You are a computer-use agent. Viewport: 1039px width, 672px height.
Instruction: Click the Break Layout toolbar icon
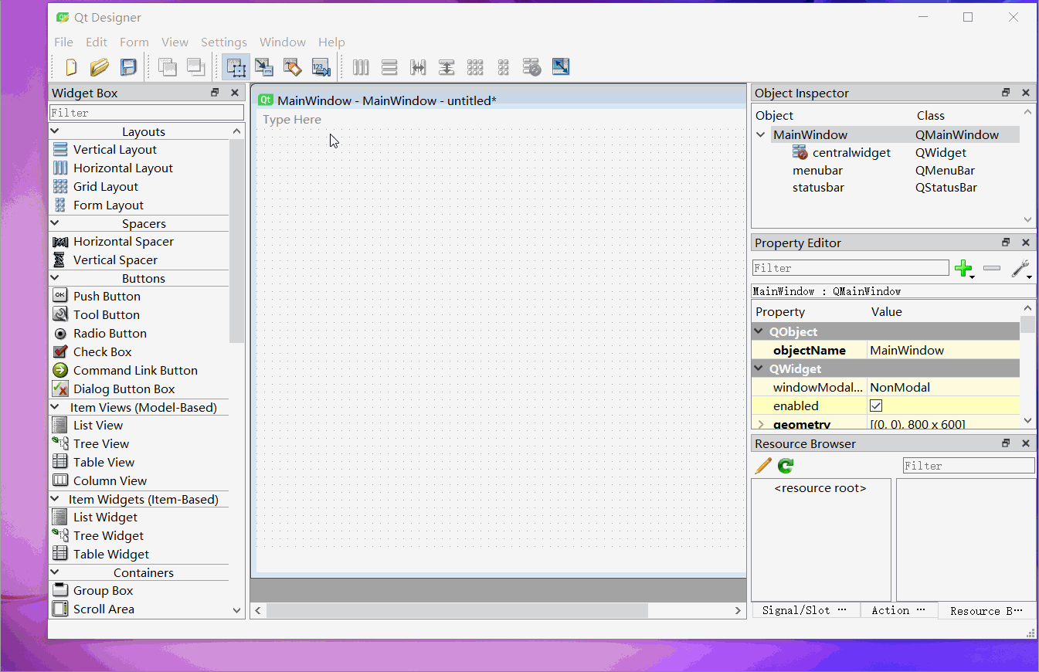(x=531, y=67)
